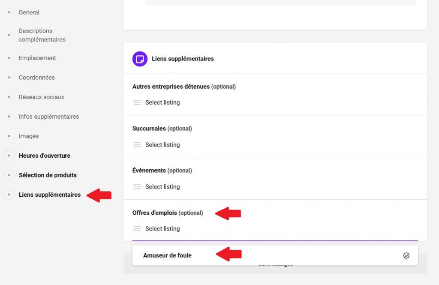
Task: Click the Offres d'emplois Select listing field
Action: [x=275, y=229]
